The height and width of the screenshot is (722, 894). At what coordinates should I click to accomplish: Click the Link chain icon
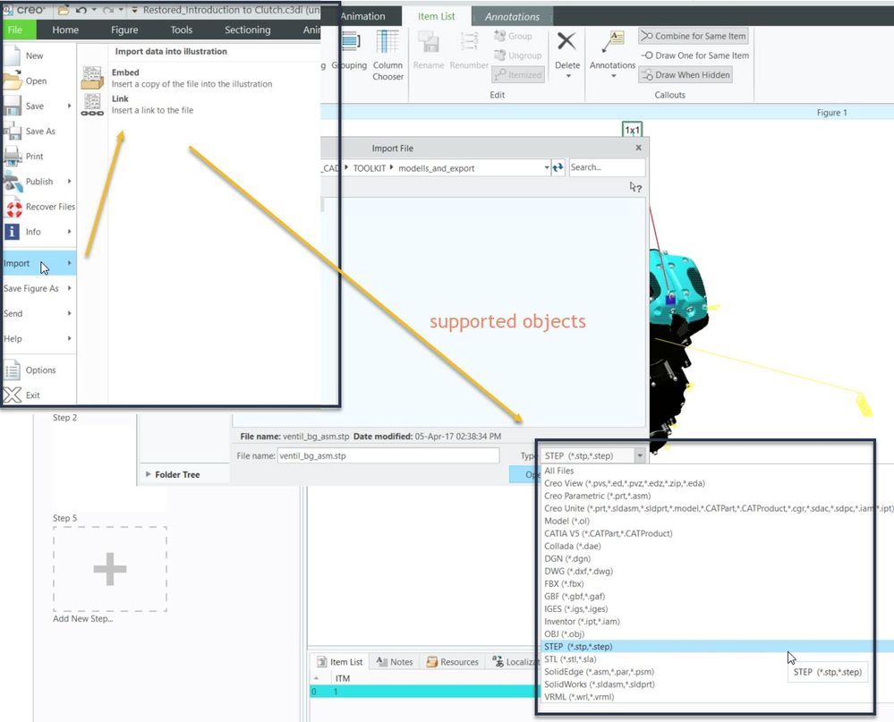[x=92, y=105]
